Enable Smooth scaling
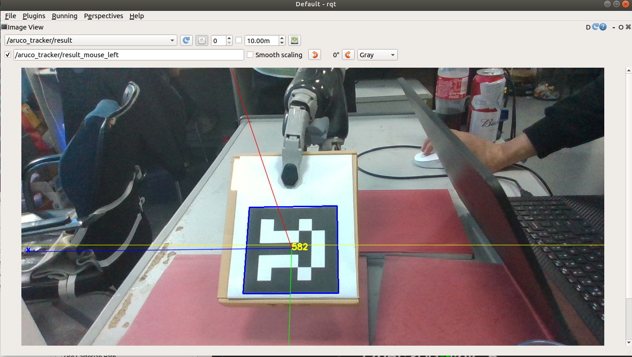This screenshot has width=632, height=357. click(x=250, y=55)
